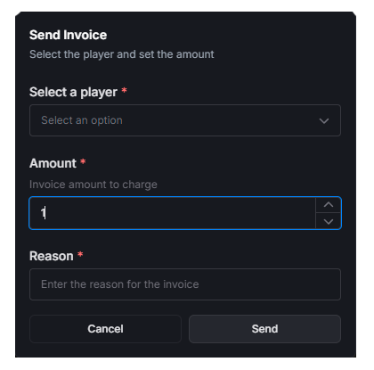Click the "Reason" field label
Viewport: 374px width, 370px height.
tap(52, 256)
